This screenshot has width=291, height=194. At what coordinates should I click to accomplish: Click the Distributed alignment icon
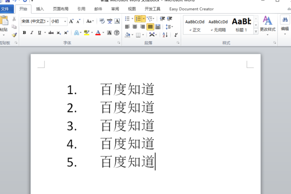point(158,27)
